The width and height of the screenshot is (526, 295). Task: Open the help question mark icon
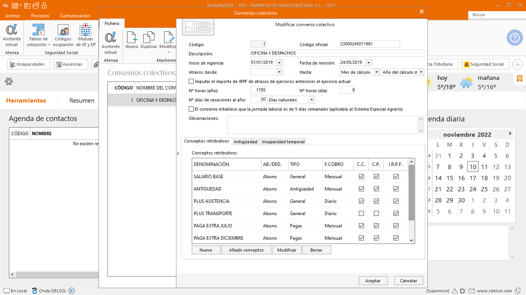(515, 38)
